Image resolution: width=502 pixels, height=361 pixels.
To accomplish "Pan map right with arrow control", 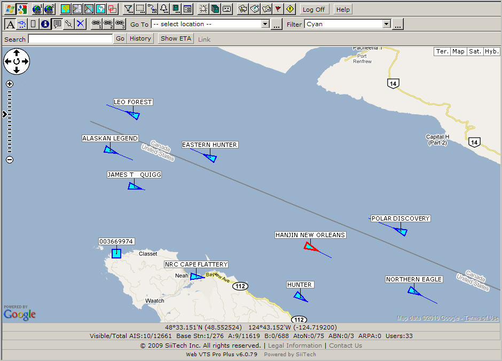I will pyautogui.click(x=25, y=61).
